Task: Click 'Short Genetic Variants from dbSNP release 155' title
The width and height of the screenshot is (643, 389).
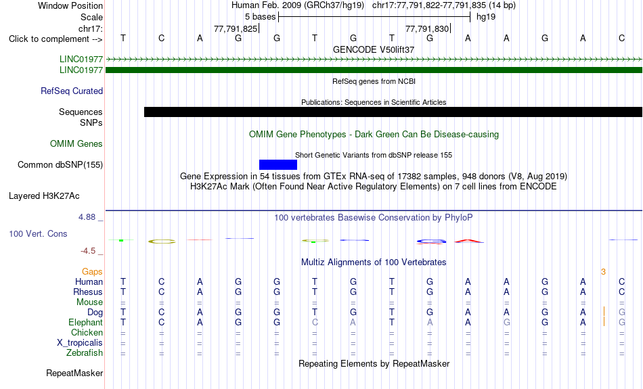Action: coord(374,155)
